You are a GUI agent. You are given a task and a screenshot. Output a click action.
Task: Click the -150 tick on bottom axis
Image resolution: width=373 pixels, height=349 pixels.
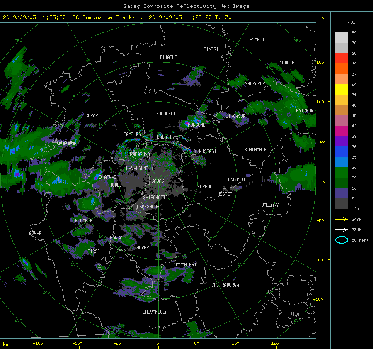pos(38,344)
